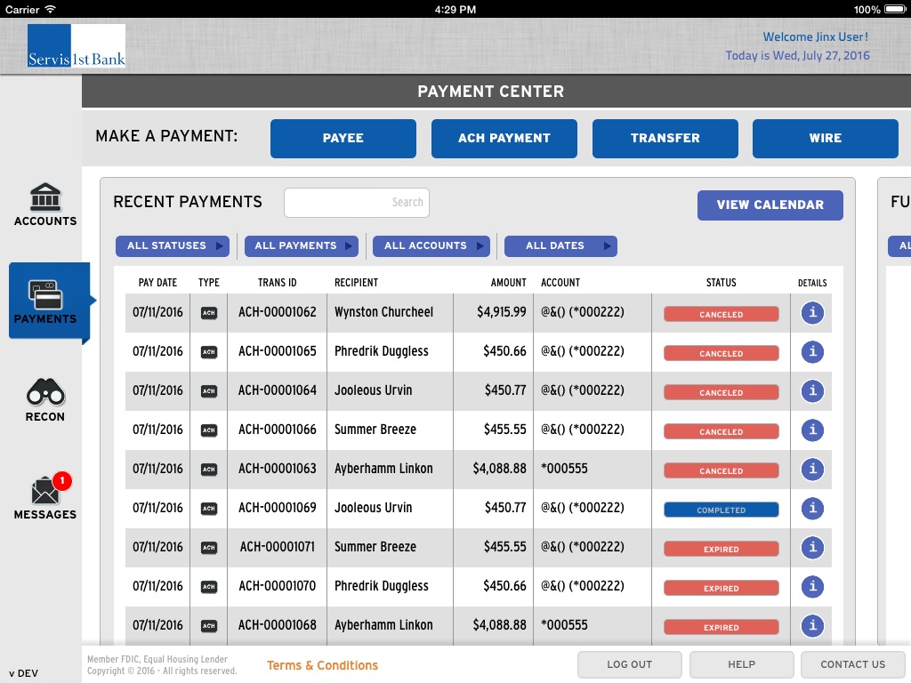Expand the All Dates filter

click(560, 245)
